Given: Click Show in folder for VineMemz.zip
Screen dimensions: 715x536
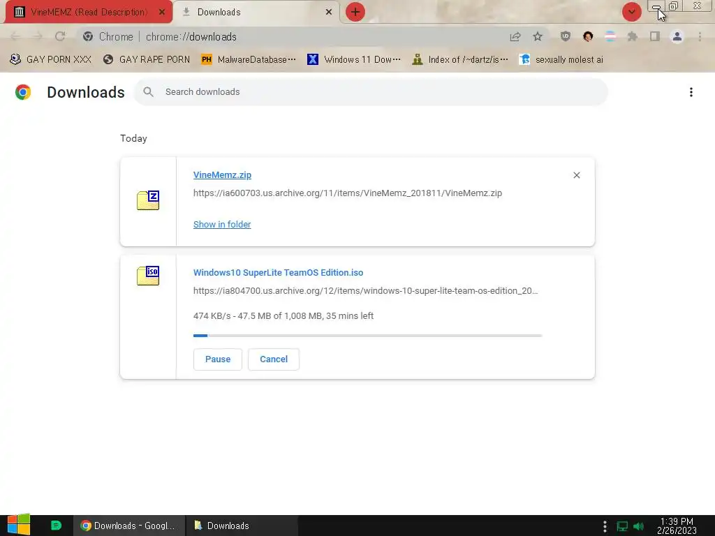Looking at the screenshot, I should (222, 224).
